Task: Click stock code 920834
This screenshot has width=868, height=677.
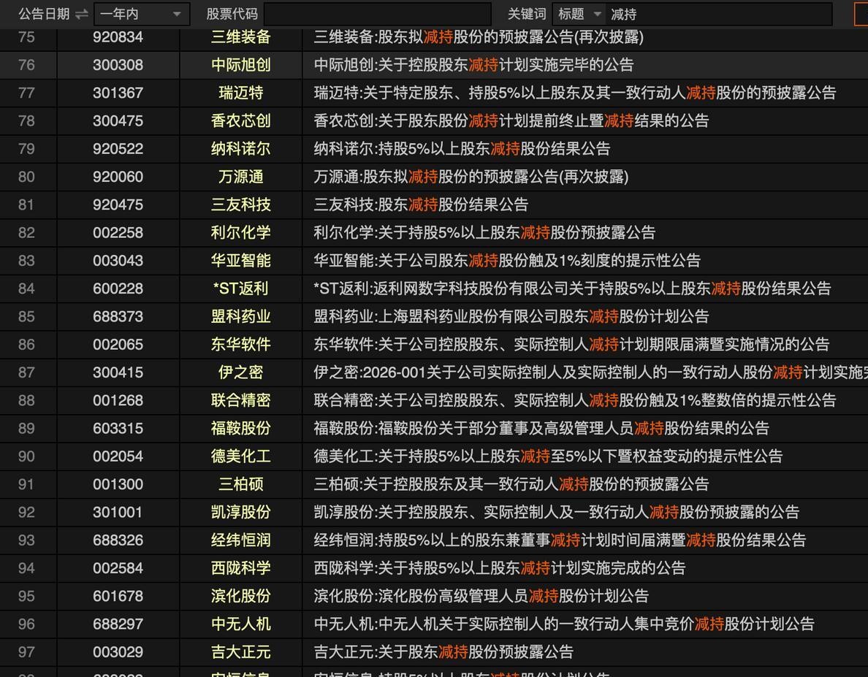Action: [118, 37]
